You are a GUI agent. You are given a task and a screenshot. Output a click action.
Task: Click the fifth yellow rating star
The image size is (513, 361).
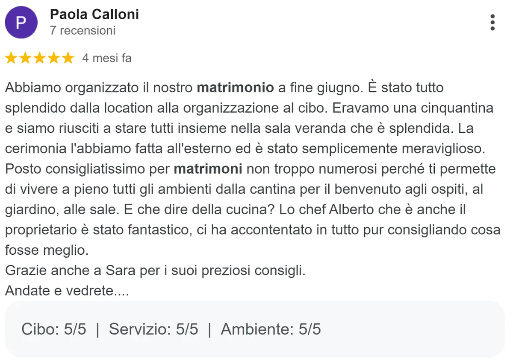pyautogui.click(x=68, y=58)
